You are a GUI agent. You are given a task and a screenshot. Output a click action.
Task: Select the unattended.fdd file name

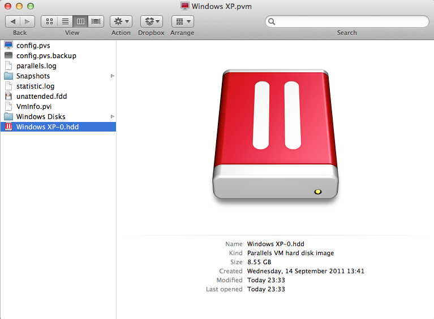(x=41, y=97)
